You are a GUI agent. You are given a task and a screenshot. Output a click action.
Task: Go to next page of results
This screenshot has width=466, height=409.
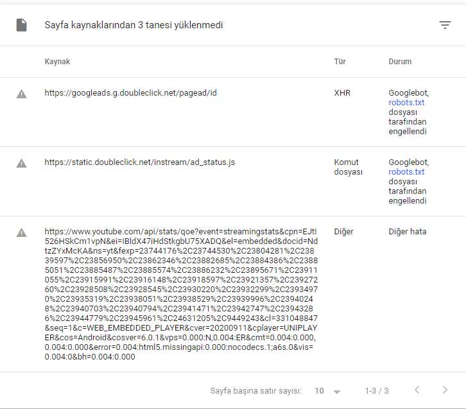pyautogui.click(x=445, y=390)
